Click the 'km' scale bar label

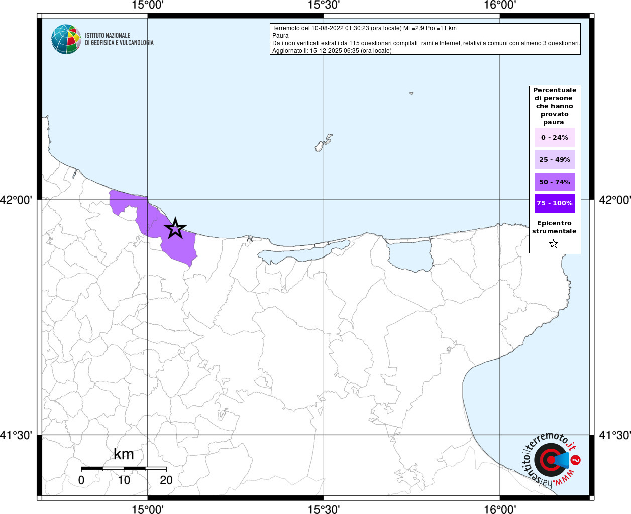click(124, 454)
